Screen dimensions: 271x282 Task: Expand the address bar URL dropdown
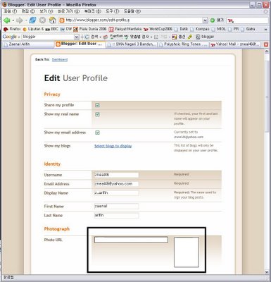[x=205, y=20]
